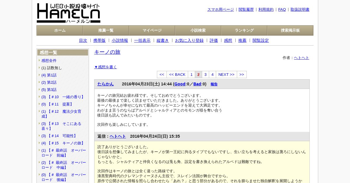Image resolution: width=350 pixels, height=183 pixels.
Task: Go to page 4 of reviews
Action: click(x=213, y=74)
